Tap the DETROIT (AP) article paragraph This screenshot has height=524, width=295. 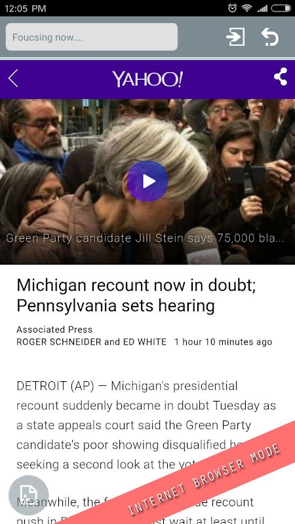click(146, 425)
